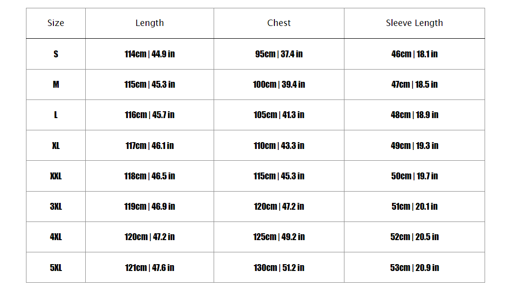Click the Length column header
Viewport: 513px width, 295px height.
click(149, 23)
